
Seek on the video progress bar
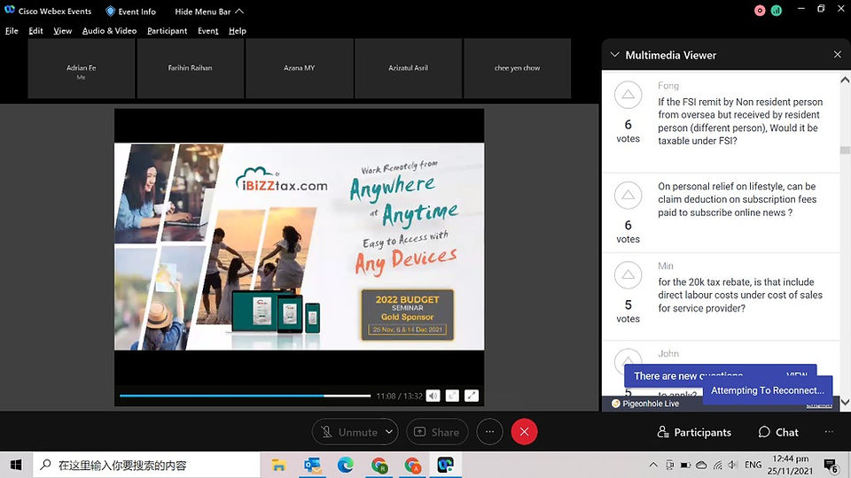click(x=245, y=397)
